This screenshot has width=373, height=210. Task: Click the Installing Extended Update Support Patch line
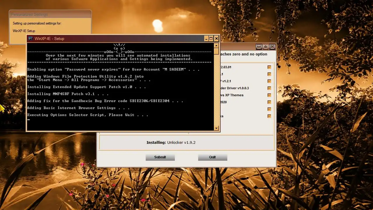87,87
